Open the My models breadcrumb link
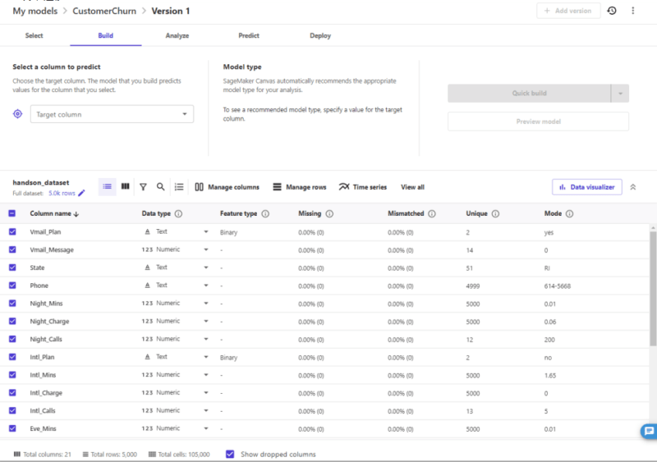 (x=35, y=11)
